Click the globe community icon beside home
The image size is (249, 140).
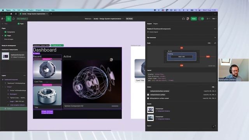(x=16, y=14)
